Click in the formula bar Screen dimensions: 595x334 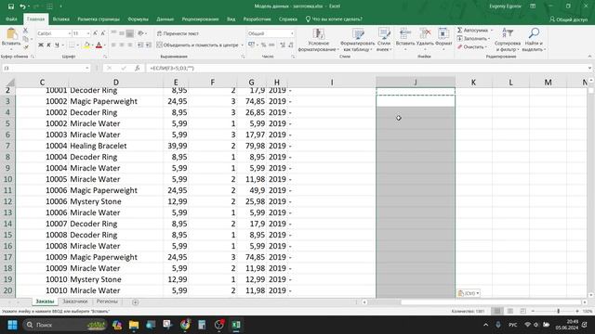[366, 68]
